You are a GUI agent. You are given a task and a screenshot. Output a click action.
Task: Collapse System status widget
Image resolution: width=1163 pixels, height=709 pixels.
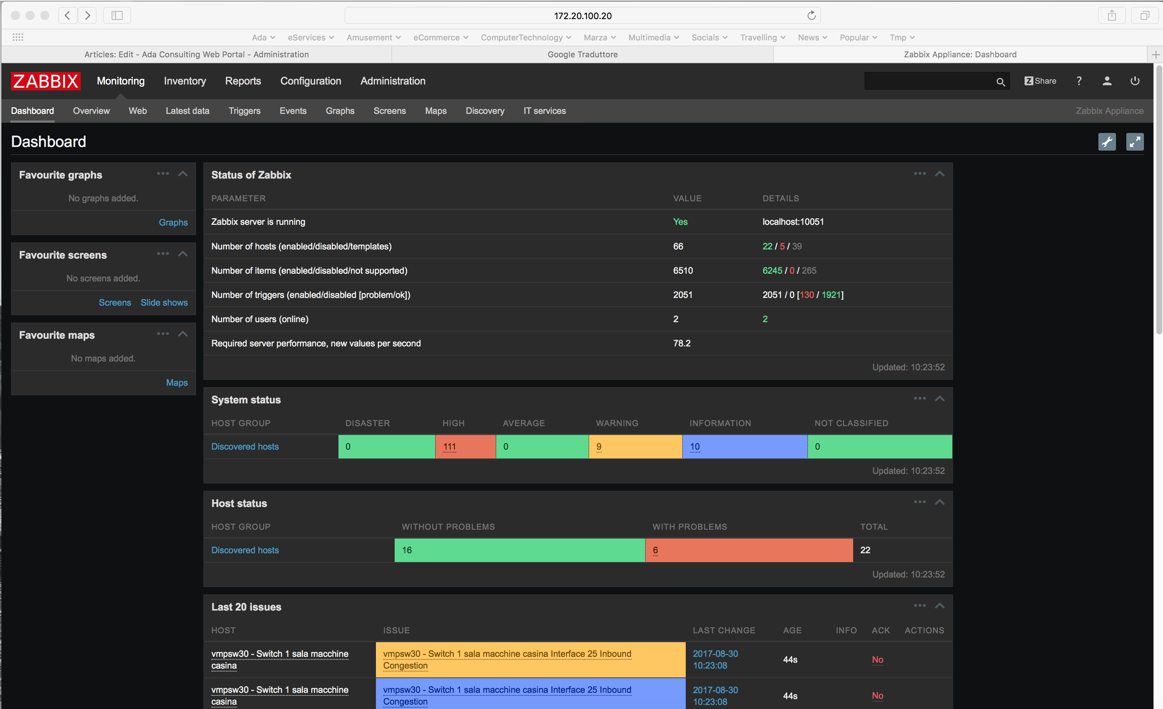pos(940,399)
